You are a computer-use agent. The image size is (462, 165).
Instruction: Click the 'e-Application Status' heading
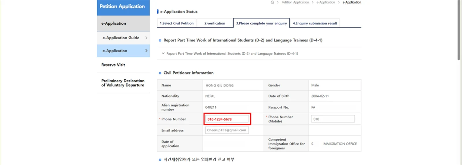tap(179, 12)
